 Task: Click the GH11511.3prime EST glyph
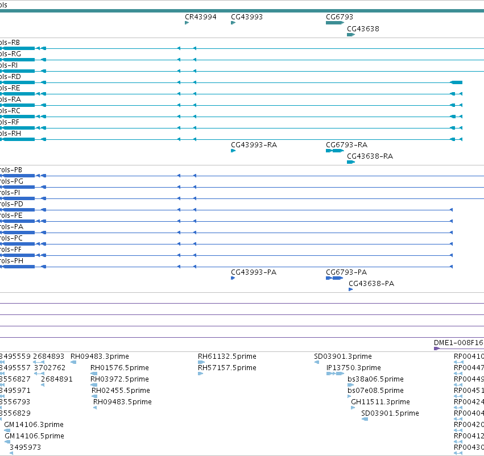pyautogui.click(x=353, y=408)
